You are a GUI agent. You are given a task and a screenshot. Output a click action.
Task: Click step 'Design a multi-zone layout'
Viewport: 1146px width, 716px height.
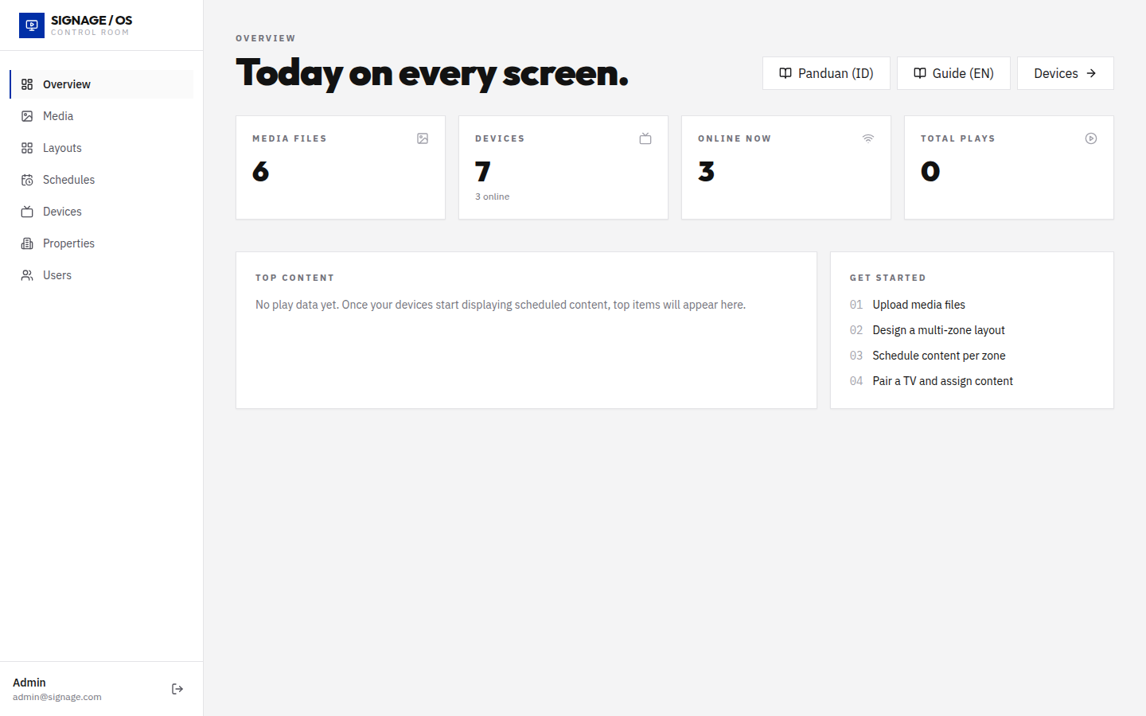point(938,330)
